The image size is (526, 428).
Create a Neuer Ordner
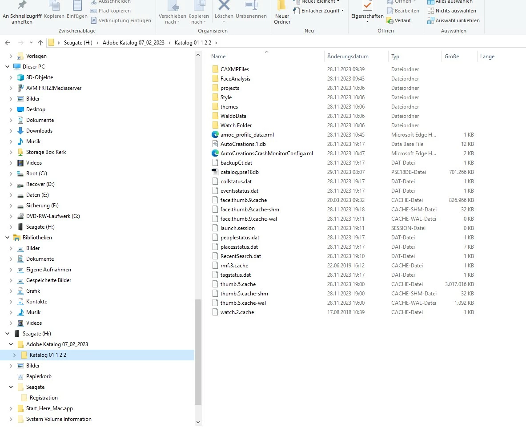[x=282, y=12]
